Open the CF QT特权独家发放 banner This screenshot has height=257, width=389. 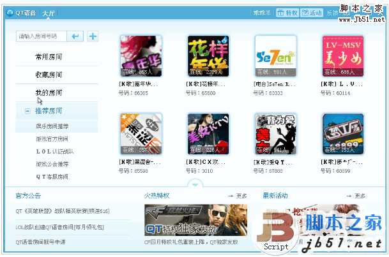(195, 220)
